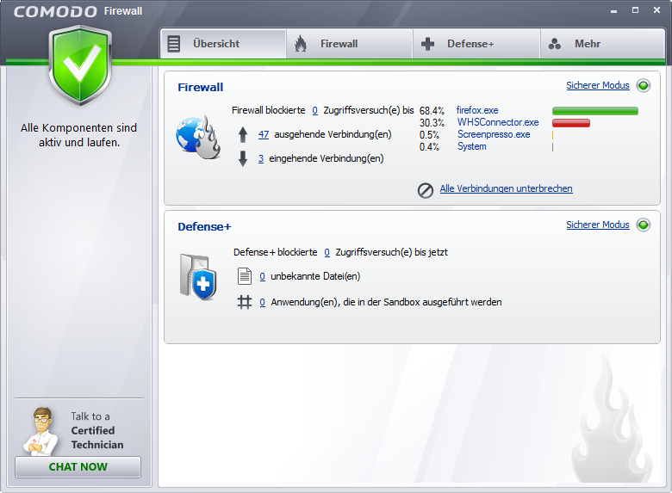Open the 47 outgoing connections link
The height and width of the screenshot is (493, 672).
click(264, 134)
